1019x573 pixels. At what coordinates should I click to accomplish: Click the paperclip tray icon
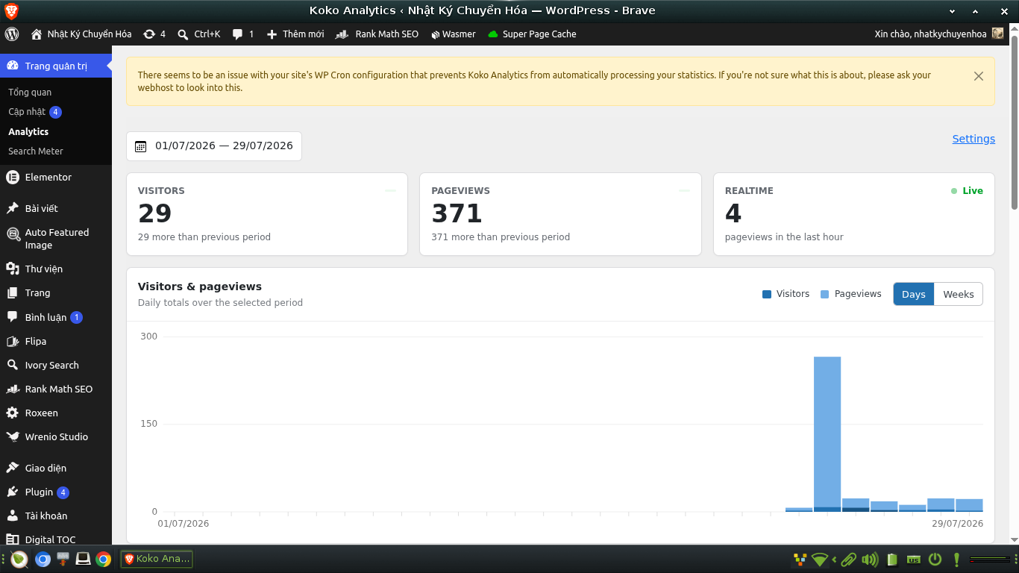pyautogui.click(x=847, y=559)
